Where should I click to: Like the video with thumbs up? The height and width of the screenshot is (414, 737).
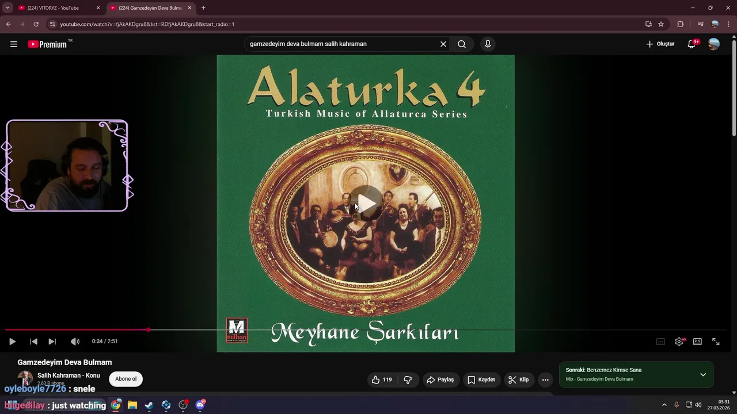click(x=382, y=379)
